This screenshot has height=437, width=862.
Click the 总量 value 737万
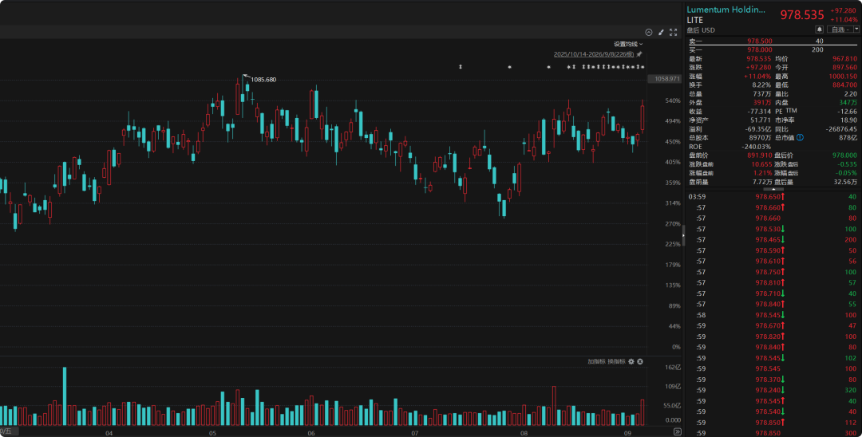tap(762, 94)
